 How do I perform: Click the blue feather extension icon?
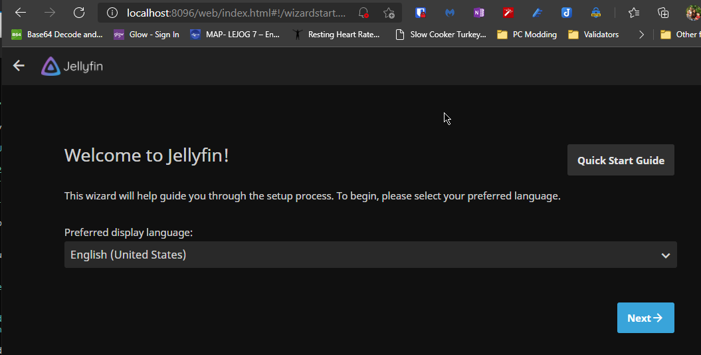click(x=538, y=13)
